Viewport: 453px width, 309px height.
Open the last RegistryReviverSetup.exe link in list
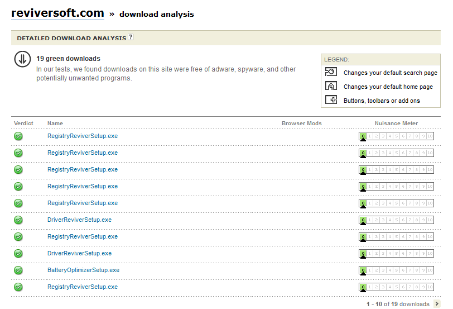pos(83,287)
